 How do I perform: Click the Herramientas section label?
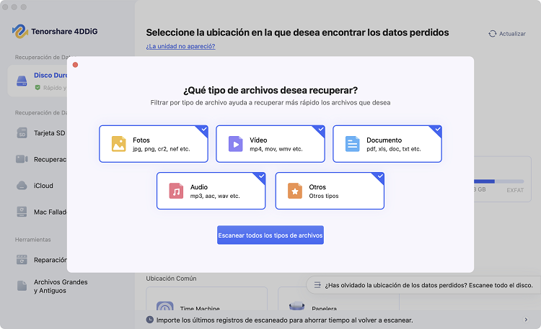pos(32,240)
